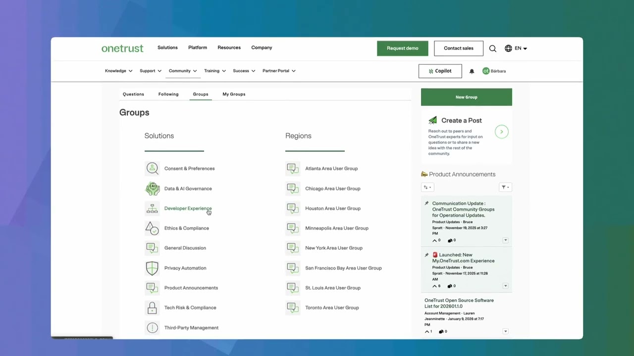Open the Product Announcements sort dropdown
634x356 pixels.
click(427, 187)
